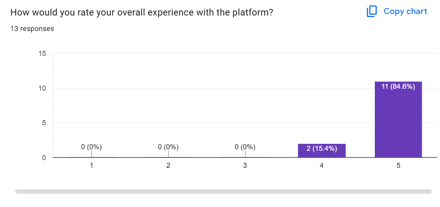Viewport: 440px width, 207px height.
Task: Click the x-axis label 4
Action: point(322,166)
